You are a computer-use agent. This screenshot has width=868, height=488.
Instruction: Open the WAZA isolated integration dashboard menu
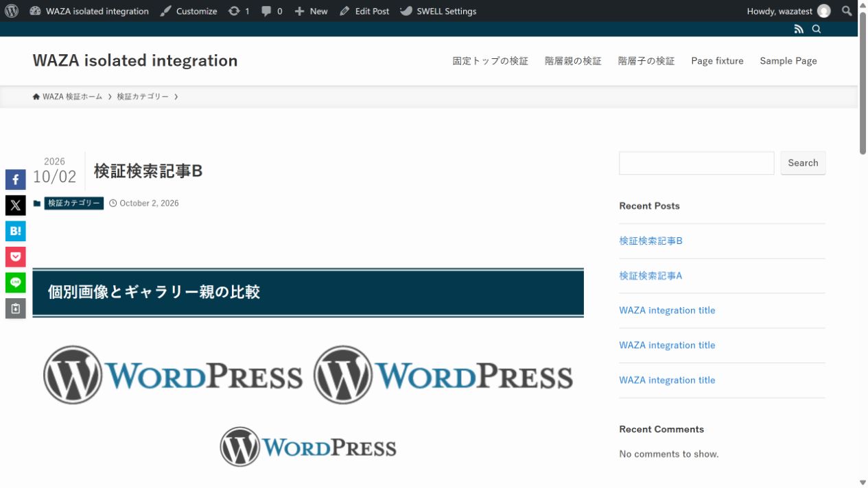(89, 11)
